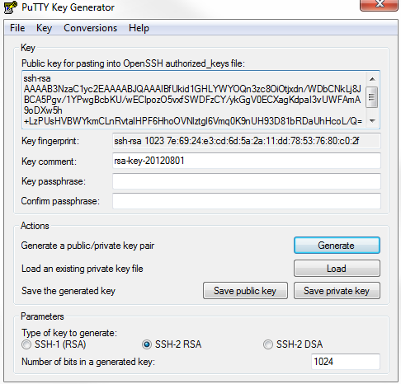The image size is (401, 384).
Task: Select the SSH-2 RSA key type
Action: click(x=147, y=344)
